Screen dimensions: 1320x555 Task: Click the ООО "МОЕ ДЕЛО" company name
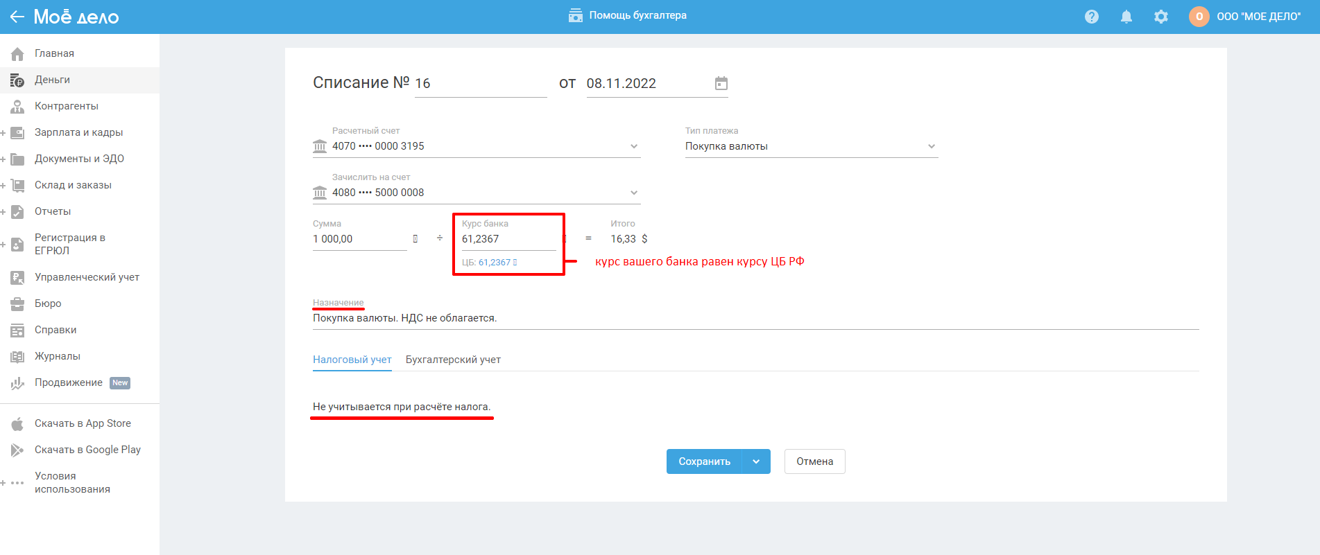tap(1259, 17)
